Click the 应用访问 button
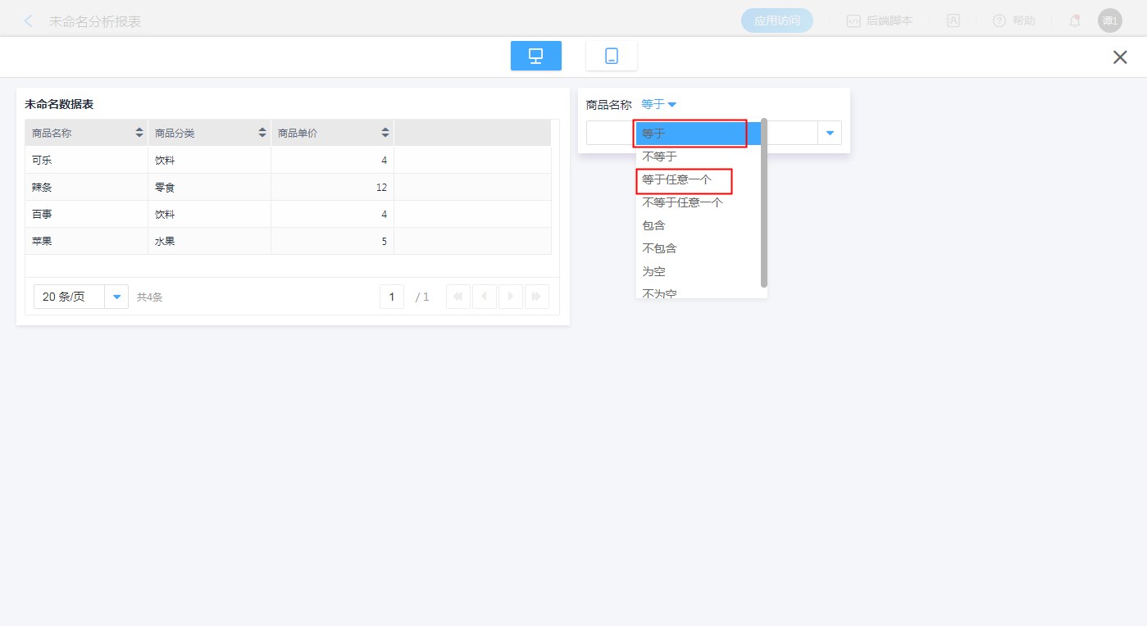The image size is (1147, 626). click(776, 21)
